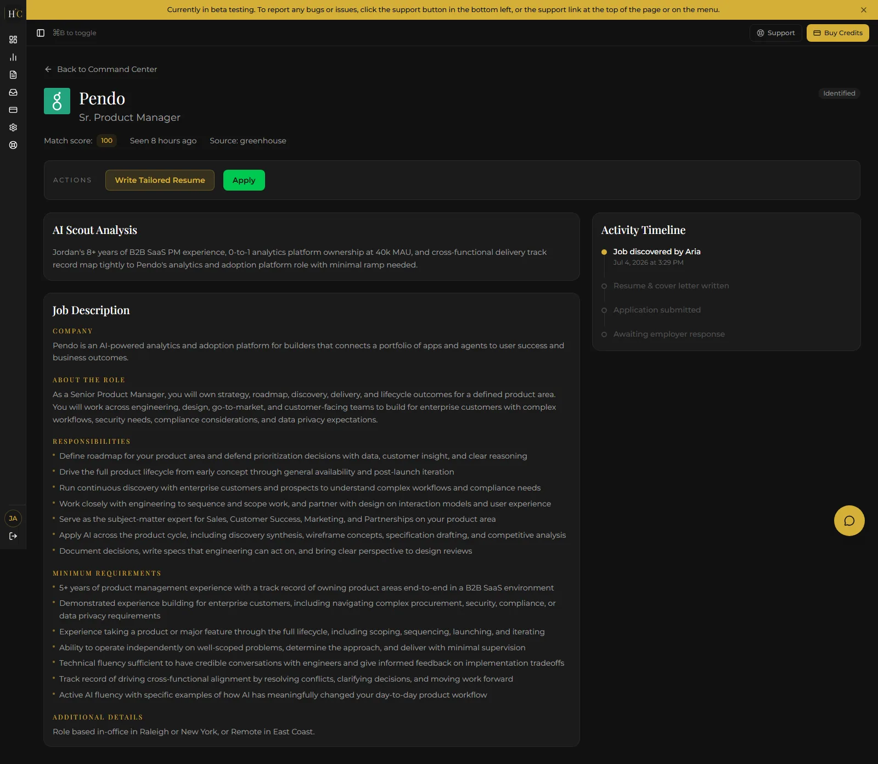This screenshot has height=764, width=878.
Task: Go Back to Command Center
Action: point(101,69)
